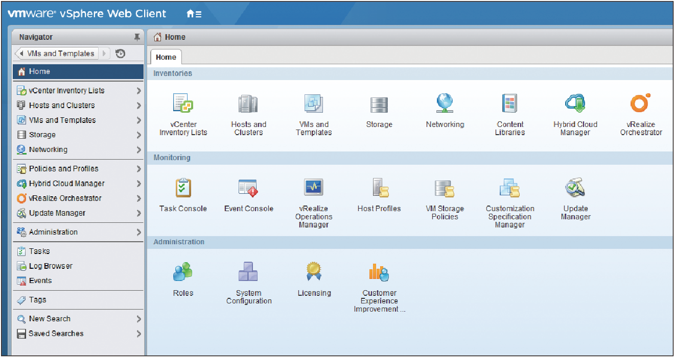Open Hosts and Clusters icon on Home tab
The height and width of the screenshot is (358, 675).
(x=248, y=104)
